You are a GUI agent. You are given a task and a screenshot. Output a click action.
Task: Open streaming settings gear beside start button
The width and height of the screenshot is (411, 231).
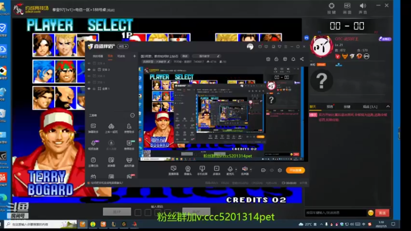[x=279, y=170]
